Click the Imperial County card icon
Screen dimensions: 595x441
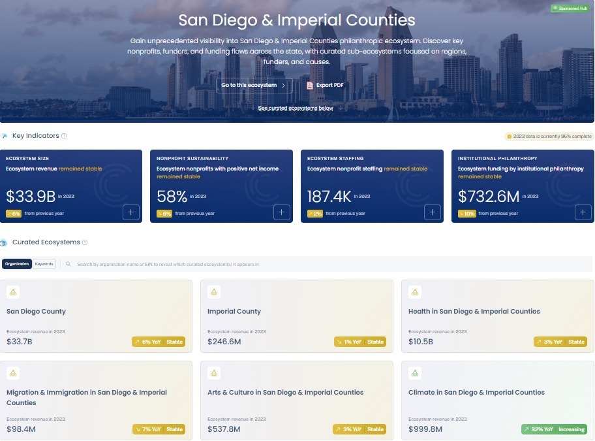coord(215,292)
